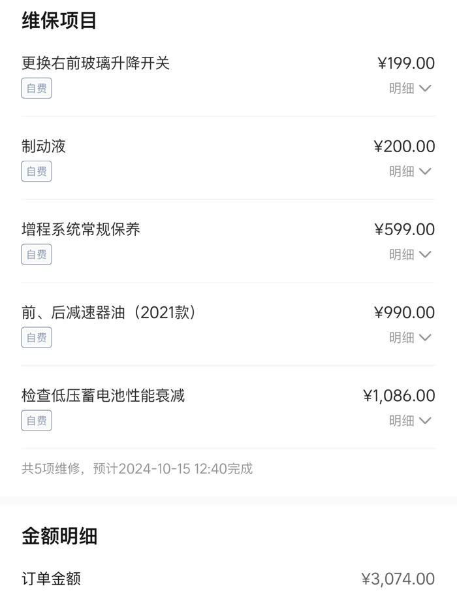
Task: Expand 明细 for 增程系统常规保养
Action: tap(411, 254)
